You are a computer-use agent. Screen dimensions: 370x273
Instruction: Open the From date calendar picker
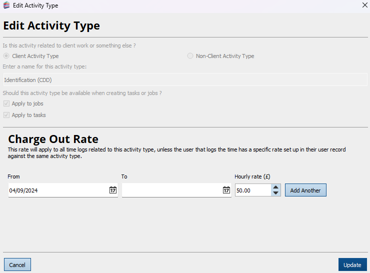click(113, 190)
